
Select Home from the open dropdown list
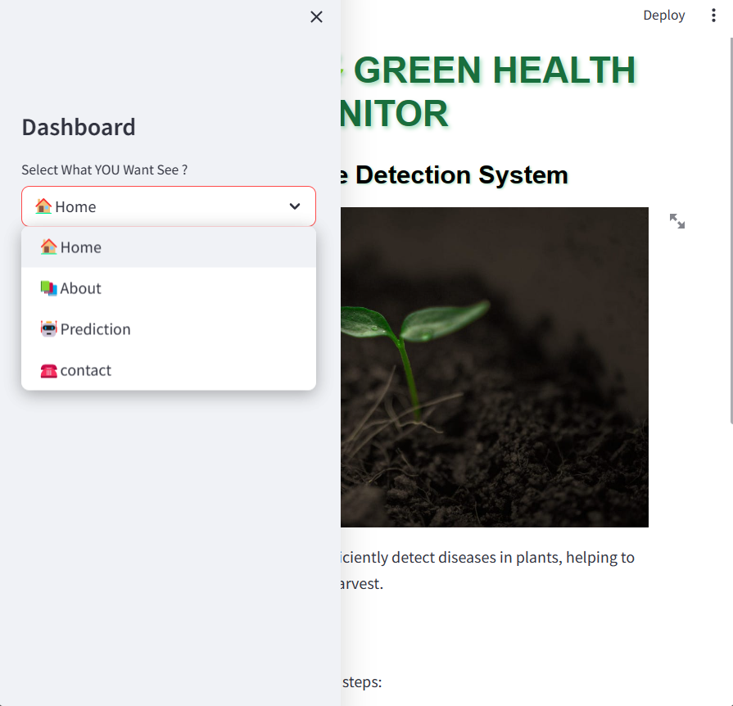point(80,247)
